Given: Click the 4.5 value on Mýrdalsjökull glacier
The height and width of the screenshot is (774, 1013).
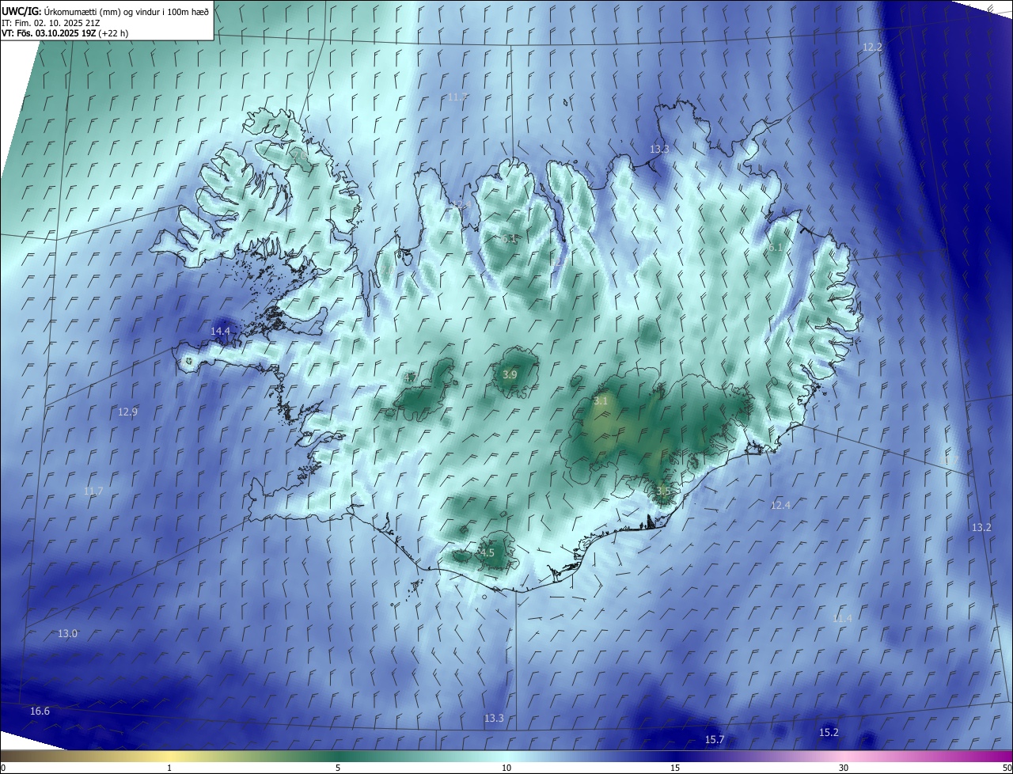Looking at the screenshot, I should 487,552.
